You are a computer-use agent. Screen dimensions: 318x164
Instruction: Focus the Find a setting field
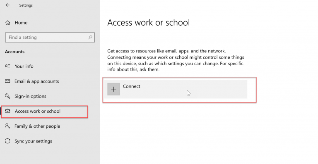point(50,38)
